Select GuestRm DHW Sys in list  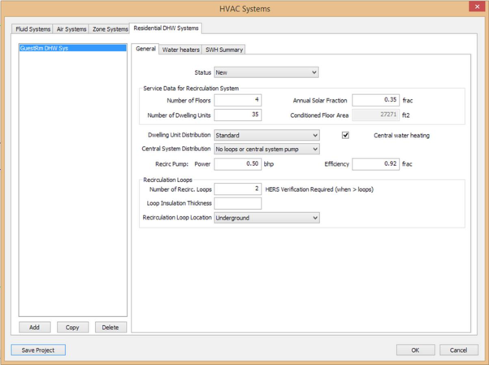point(45,49)
